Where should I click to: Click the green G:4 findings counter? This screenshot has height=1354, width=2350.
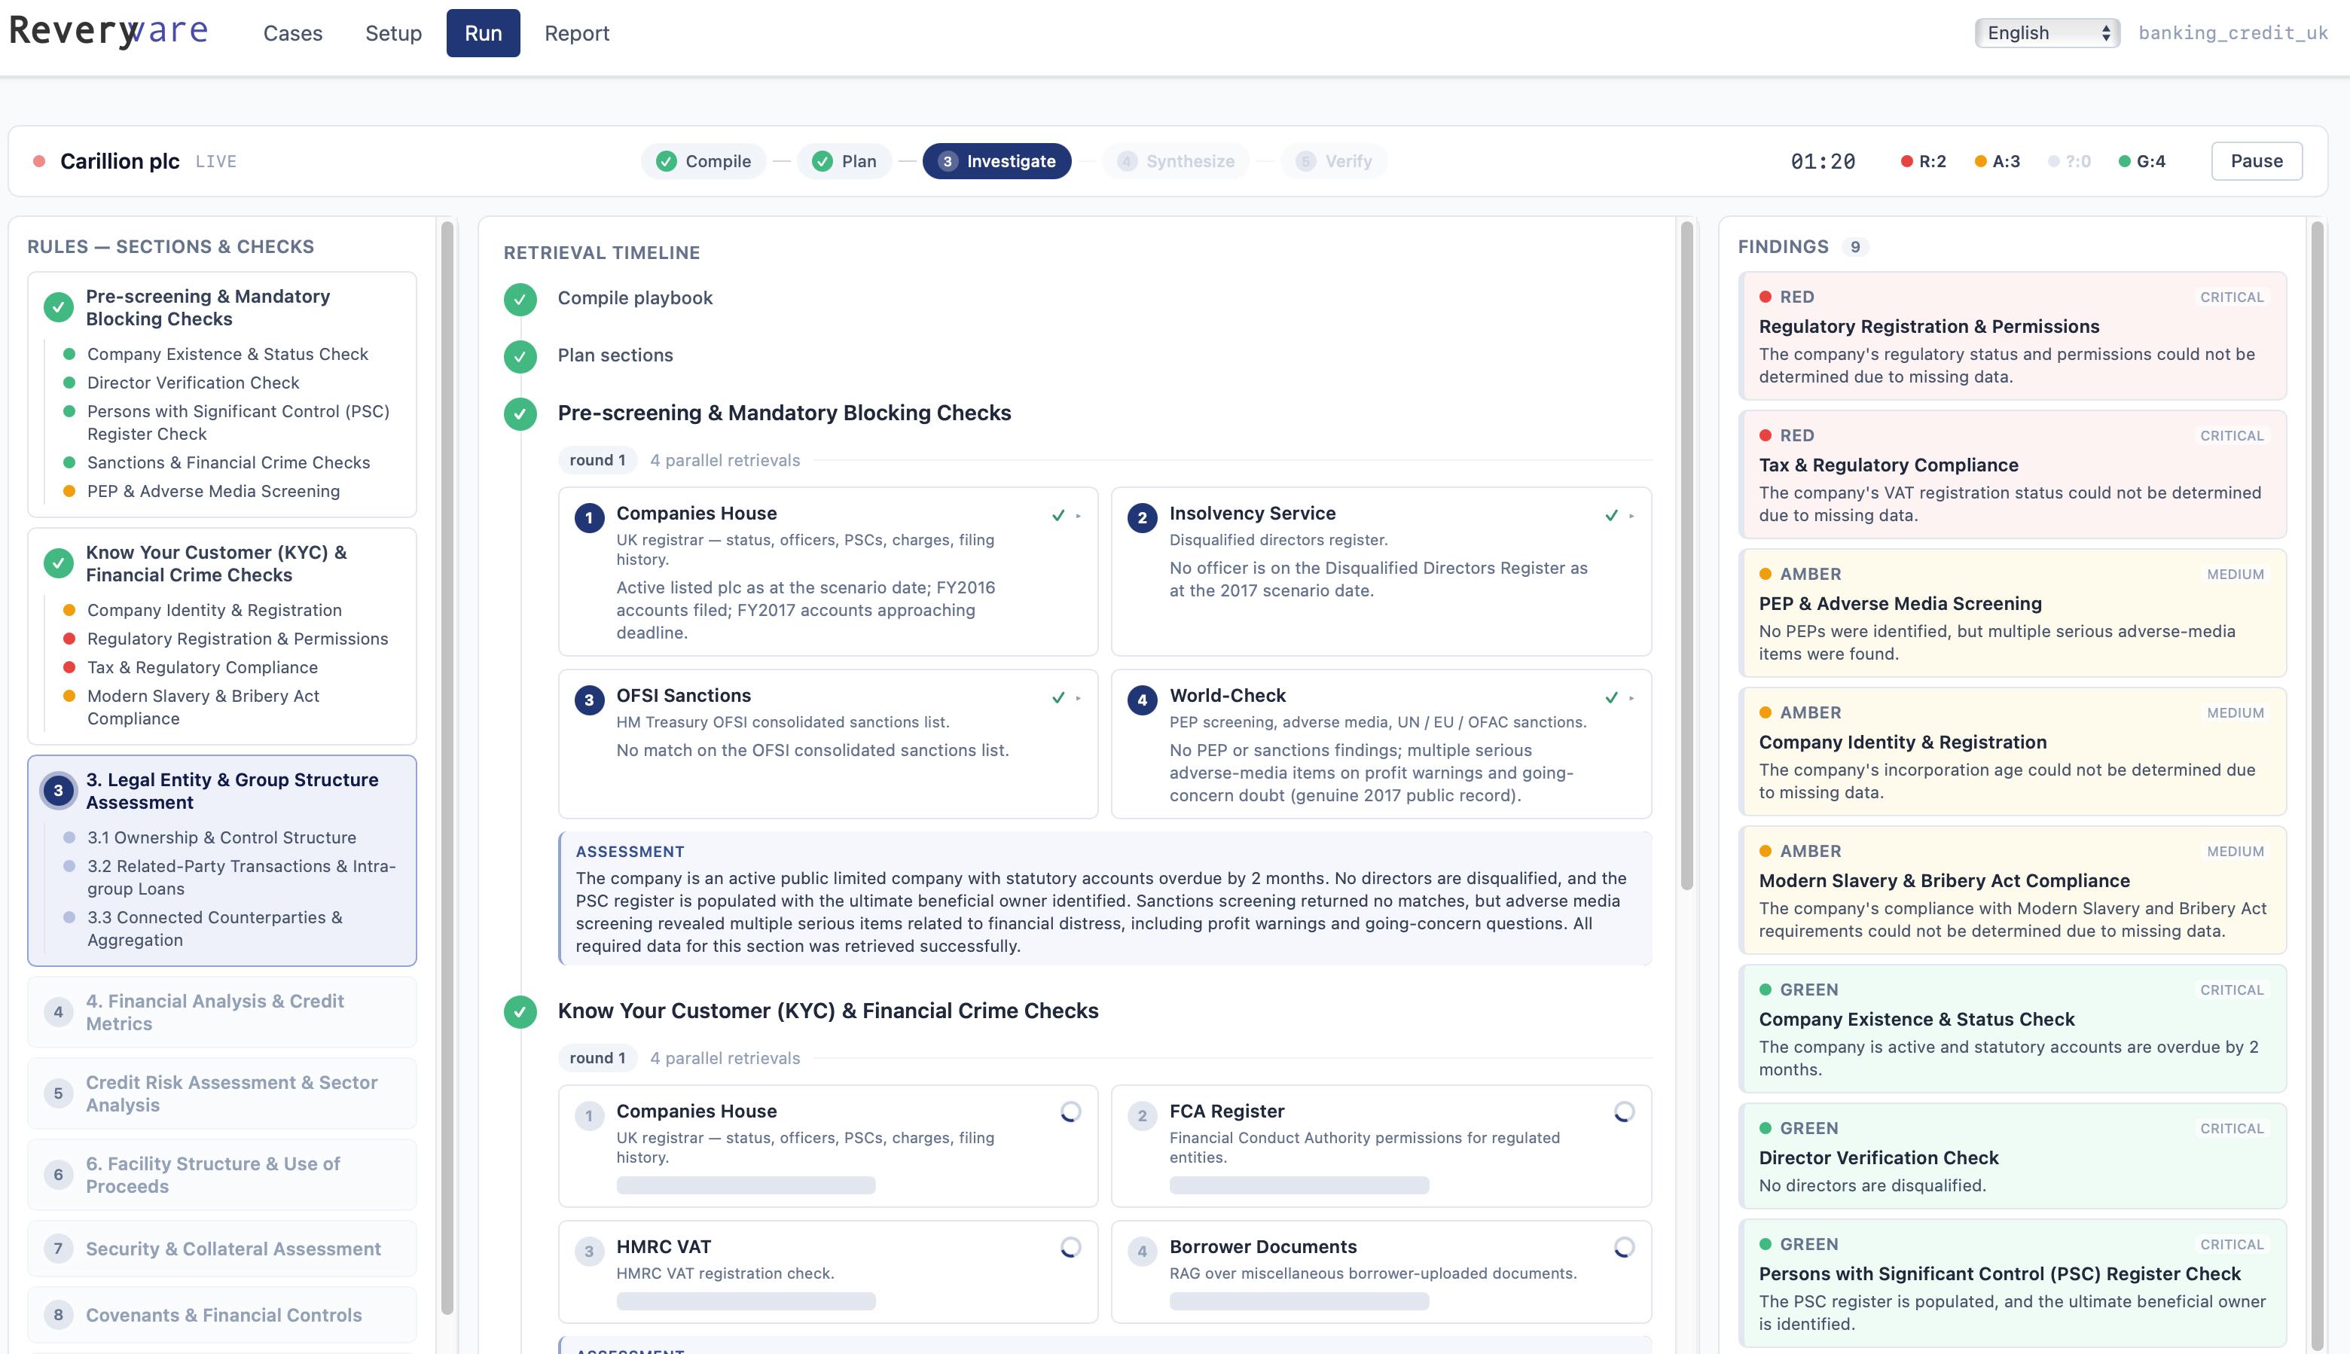point(2141,161)
